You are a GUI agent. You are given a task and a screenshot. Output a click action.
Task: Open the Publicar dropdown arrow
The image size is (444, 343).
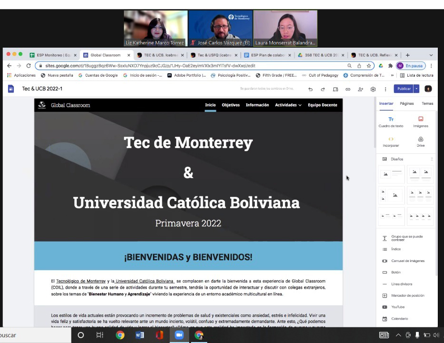(416, 89)
